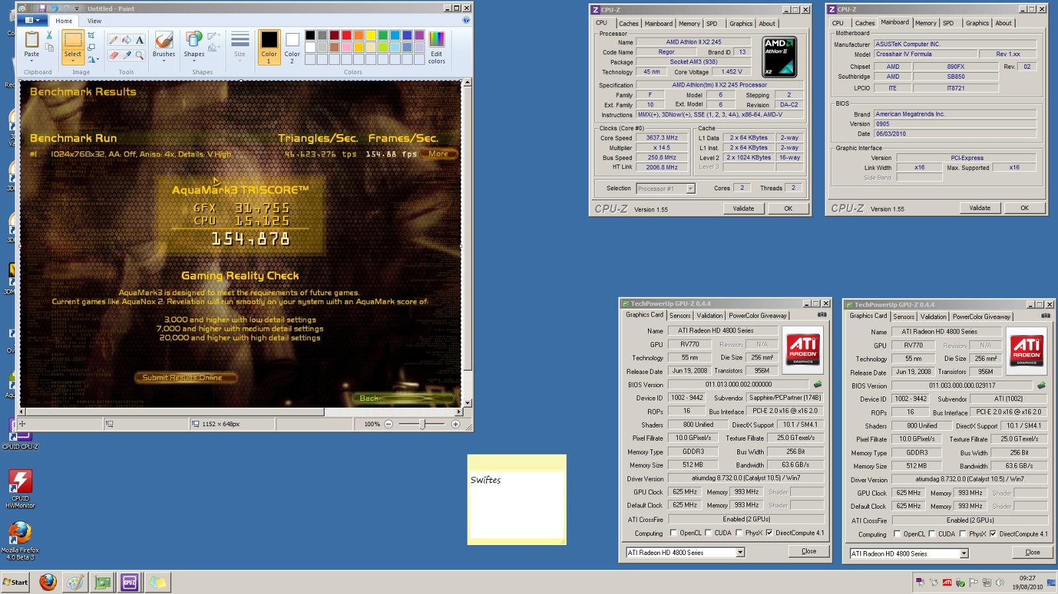Click OK button in right CPU-Z window
This screenshot has width=1058, height=594.
[x=1024, y=207]
